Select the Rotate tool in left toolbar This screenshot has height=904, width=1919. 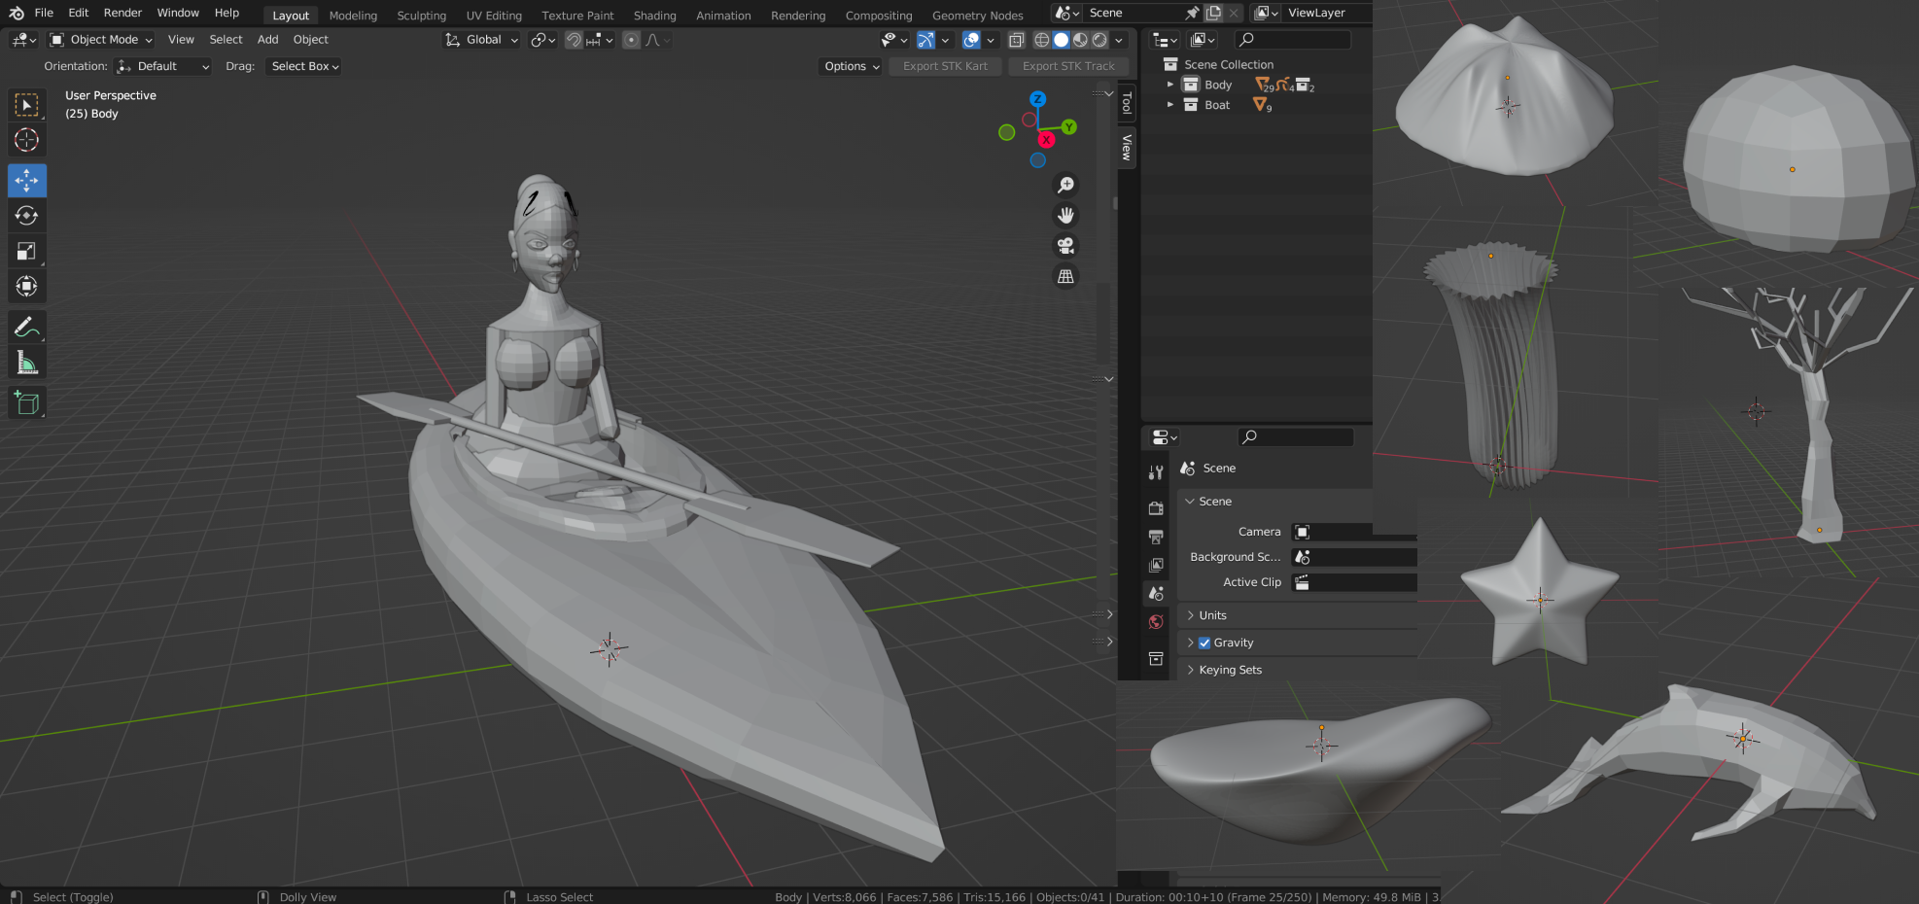[x=26, y=216]
